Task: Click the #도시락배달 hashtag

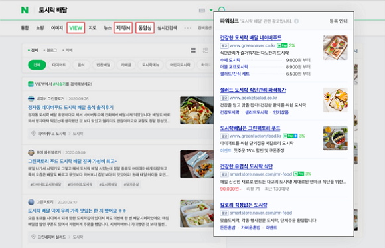Action: (108, 184)
